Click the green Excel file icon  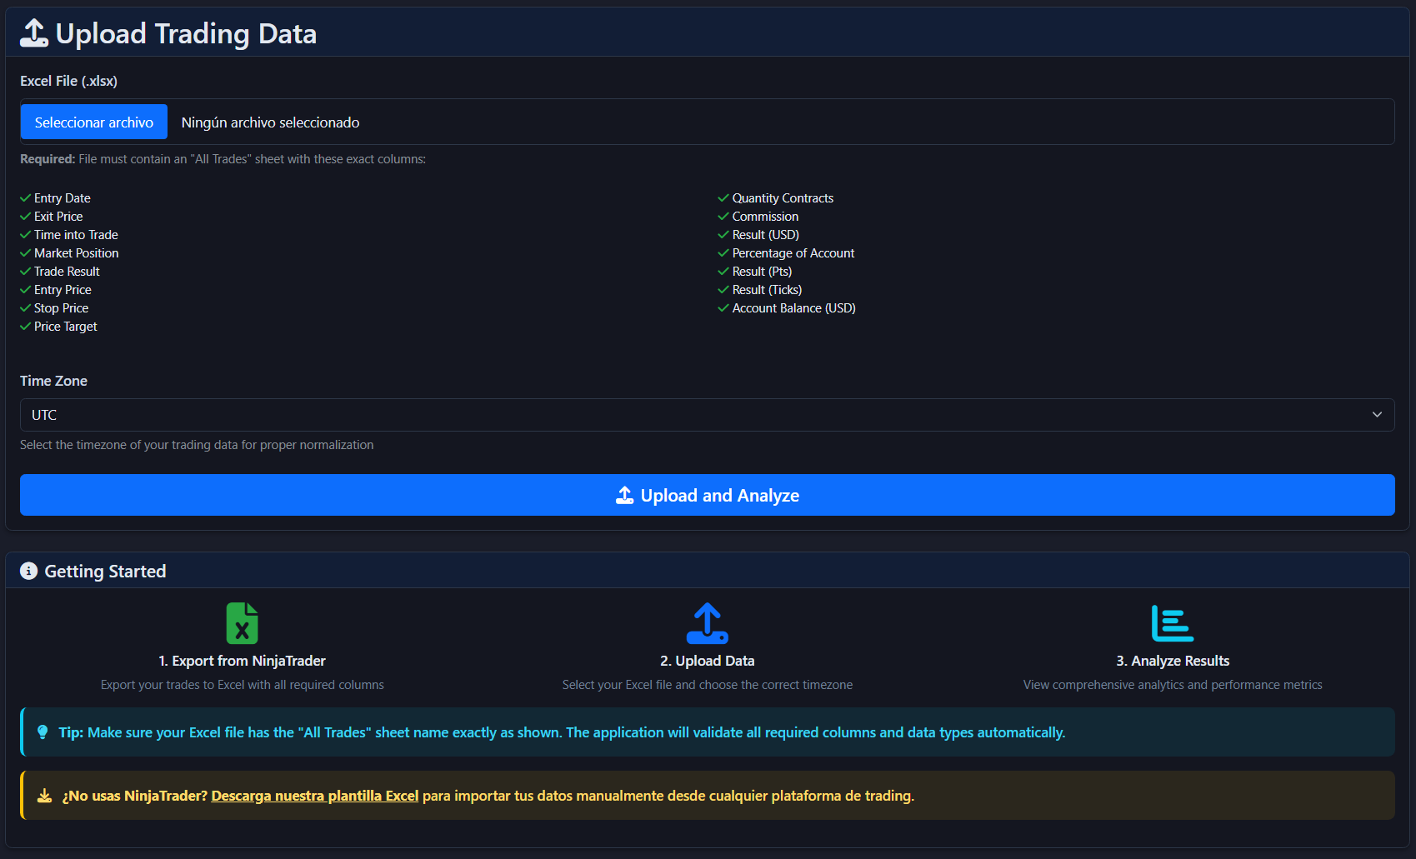(242, 623)
